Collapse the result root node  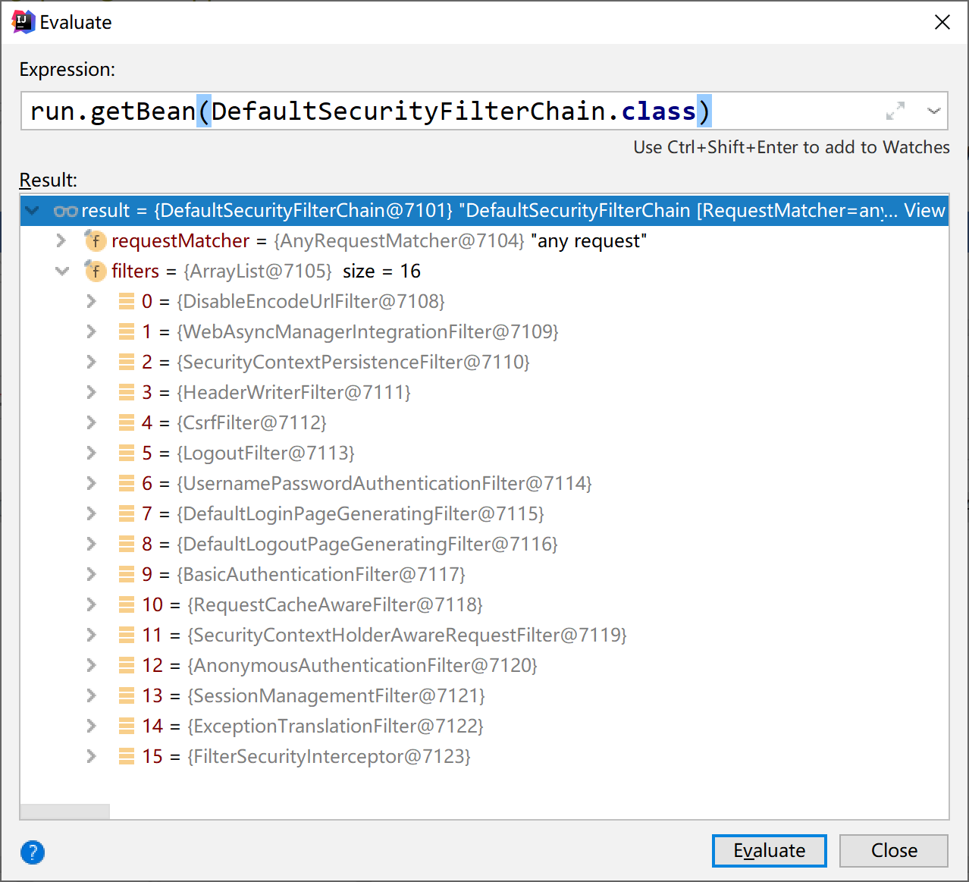[32, 210]
